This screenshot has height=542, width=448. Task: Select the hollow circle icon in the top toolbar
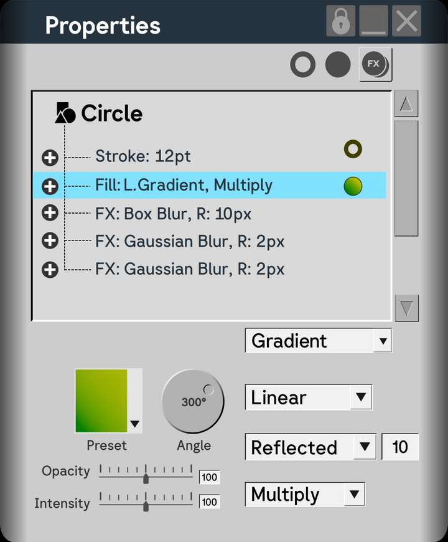coord(303,64)
